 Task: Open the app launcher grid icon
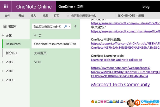[x=6, y=6]
